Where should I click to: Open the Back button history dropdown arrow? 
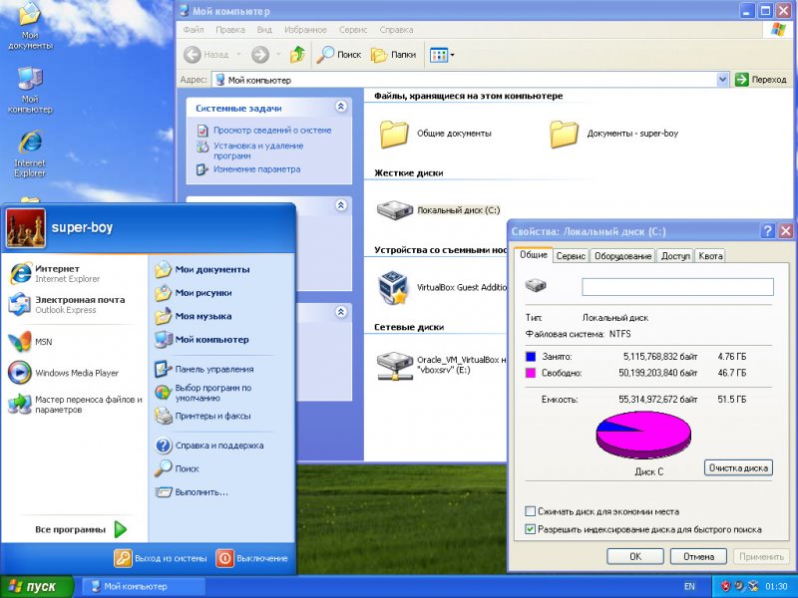point(238,55)
